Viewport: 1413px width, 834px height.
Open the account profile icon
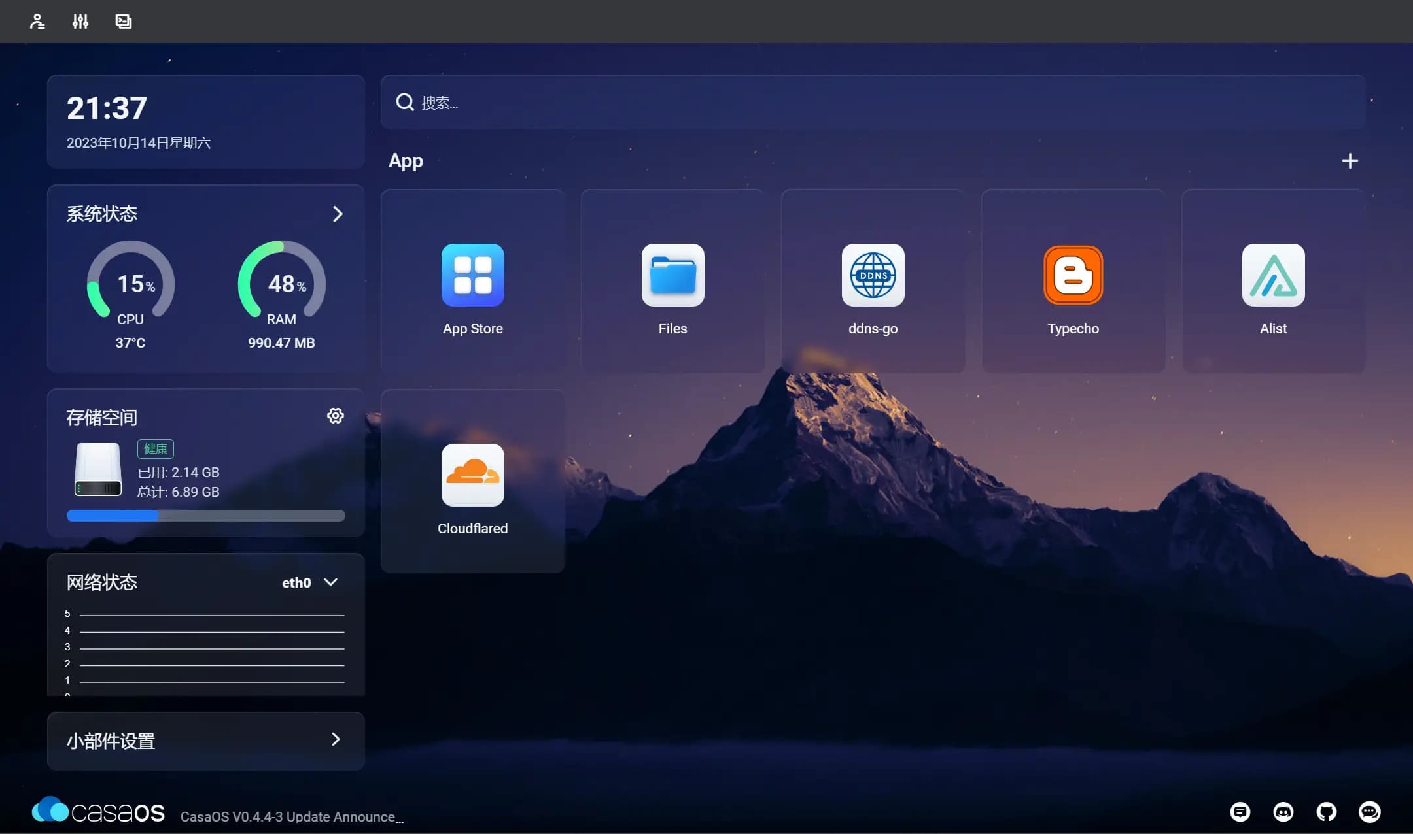pos(37,22)
